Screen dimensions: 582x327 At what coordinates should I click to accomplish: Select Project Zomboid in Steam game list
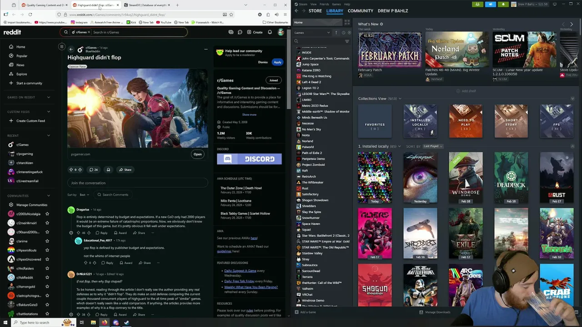click(313, 165)
